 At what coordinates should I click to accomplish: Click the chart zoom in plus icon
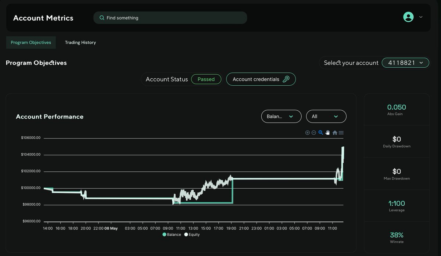308,133
